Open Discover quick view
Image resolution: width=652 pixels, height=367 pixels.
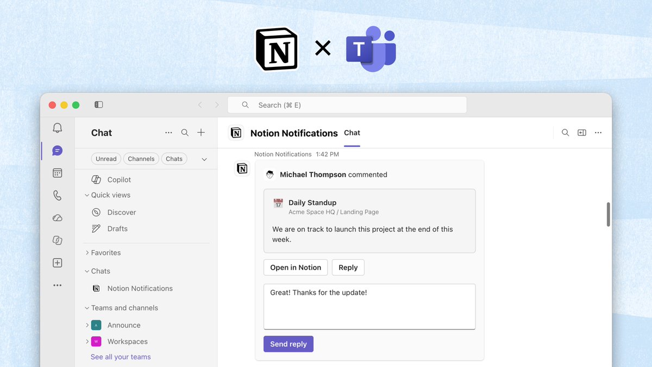point(114,212)
